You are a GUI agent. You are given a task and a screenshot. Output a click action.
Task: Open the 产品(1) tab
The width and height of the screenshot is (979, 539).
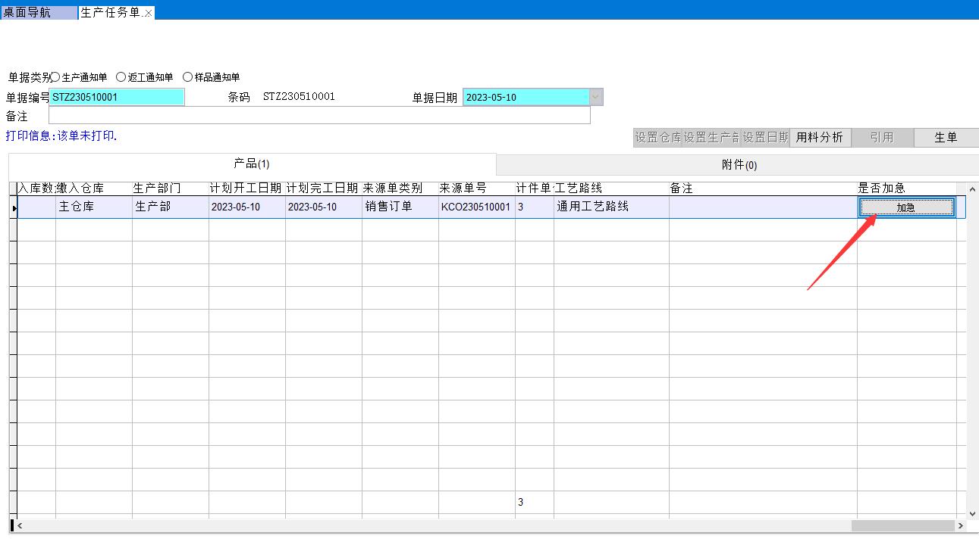click(252, 164)
